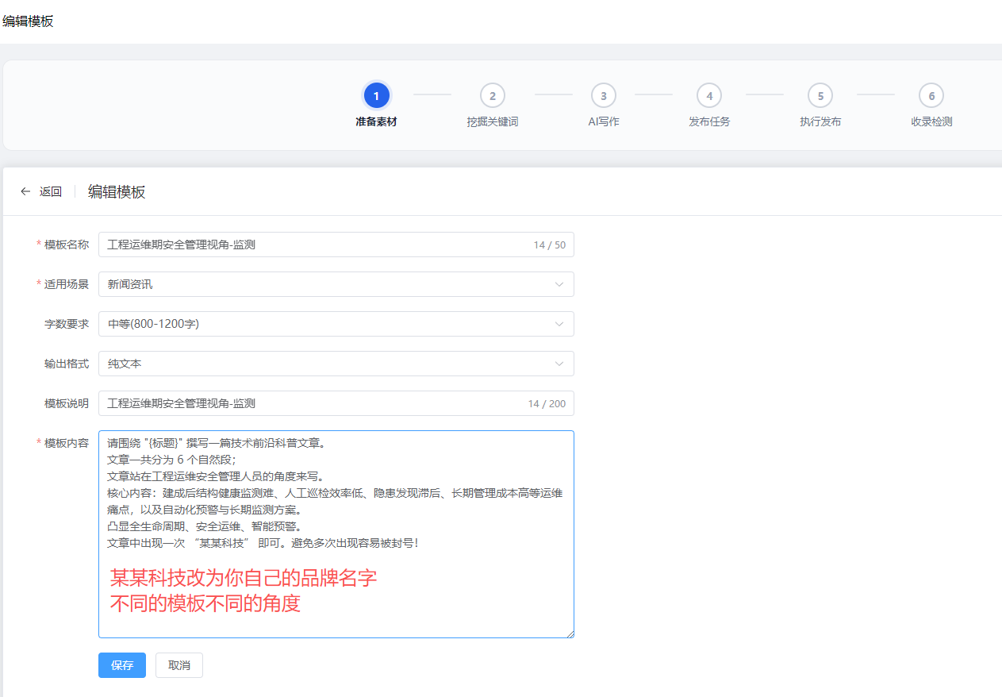Open the 适用场景 dropdown
This screenshot has width=1002, height=697.
pos(336,283)
